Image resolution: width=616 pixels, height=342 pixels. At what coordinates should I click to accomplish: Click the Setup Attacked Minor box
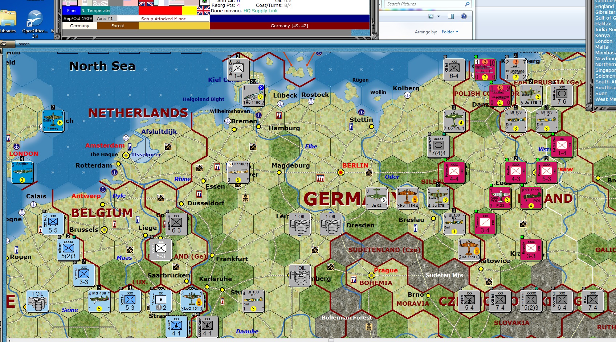click(163, 19)
